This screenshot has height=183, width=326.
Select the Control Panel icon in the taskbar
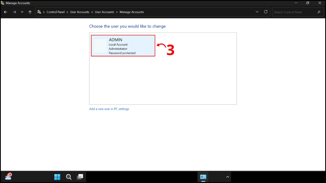(x=203, y=177)
